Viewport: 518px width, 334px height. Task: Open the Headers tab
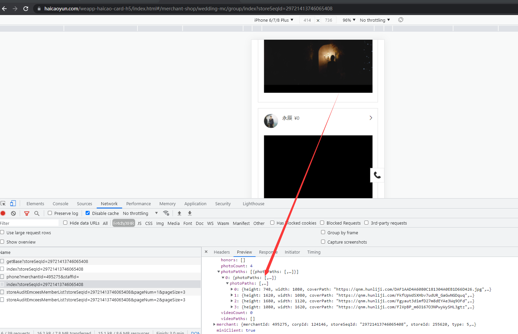pos(222,252)
